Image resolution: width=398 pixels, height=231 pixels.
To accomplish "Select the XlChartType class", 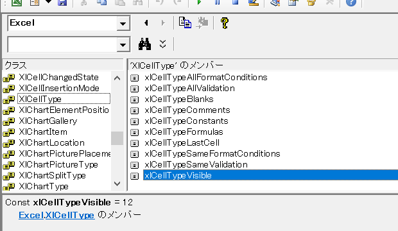I will coord(44,186).
